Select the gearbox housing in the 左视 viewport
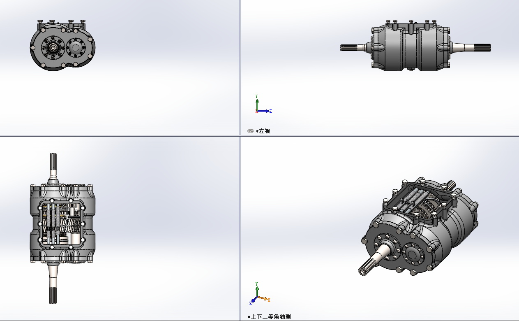519x321 pixels. (411, 46)
